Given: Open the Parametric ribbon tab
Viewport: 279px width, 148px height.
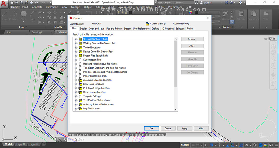Looking at the screenshot, I should click(52, 7).
